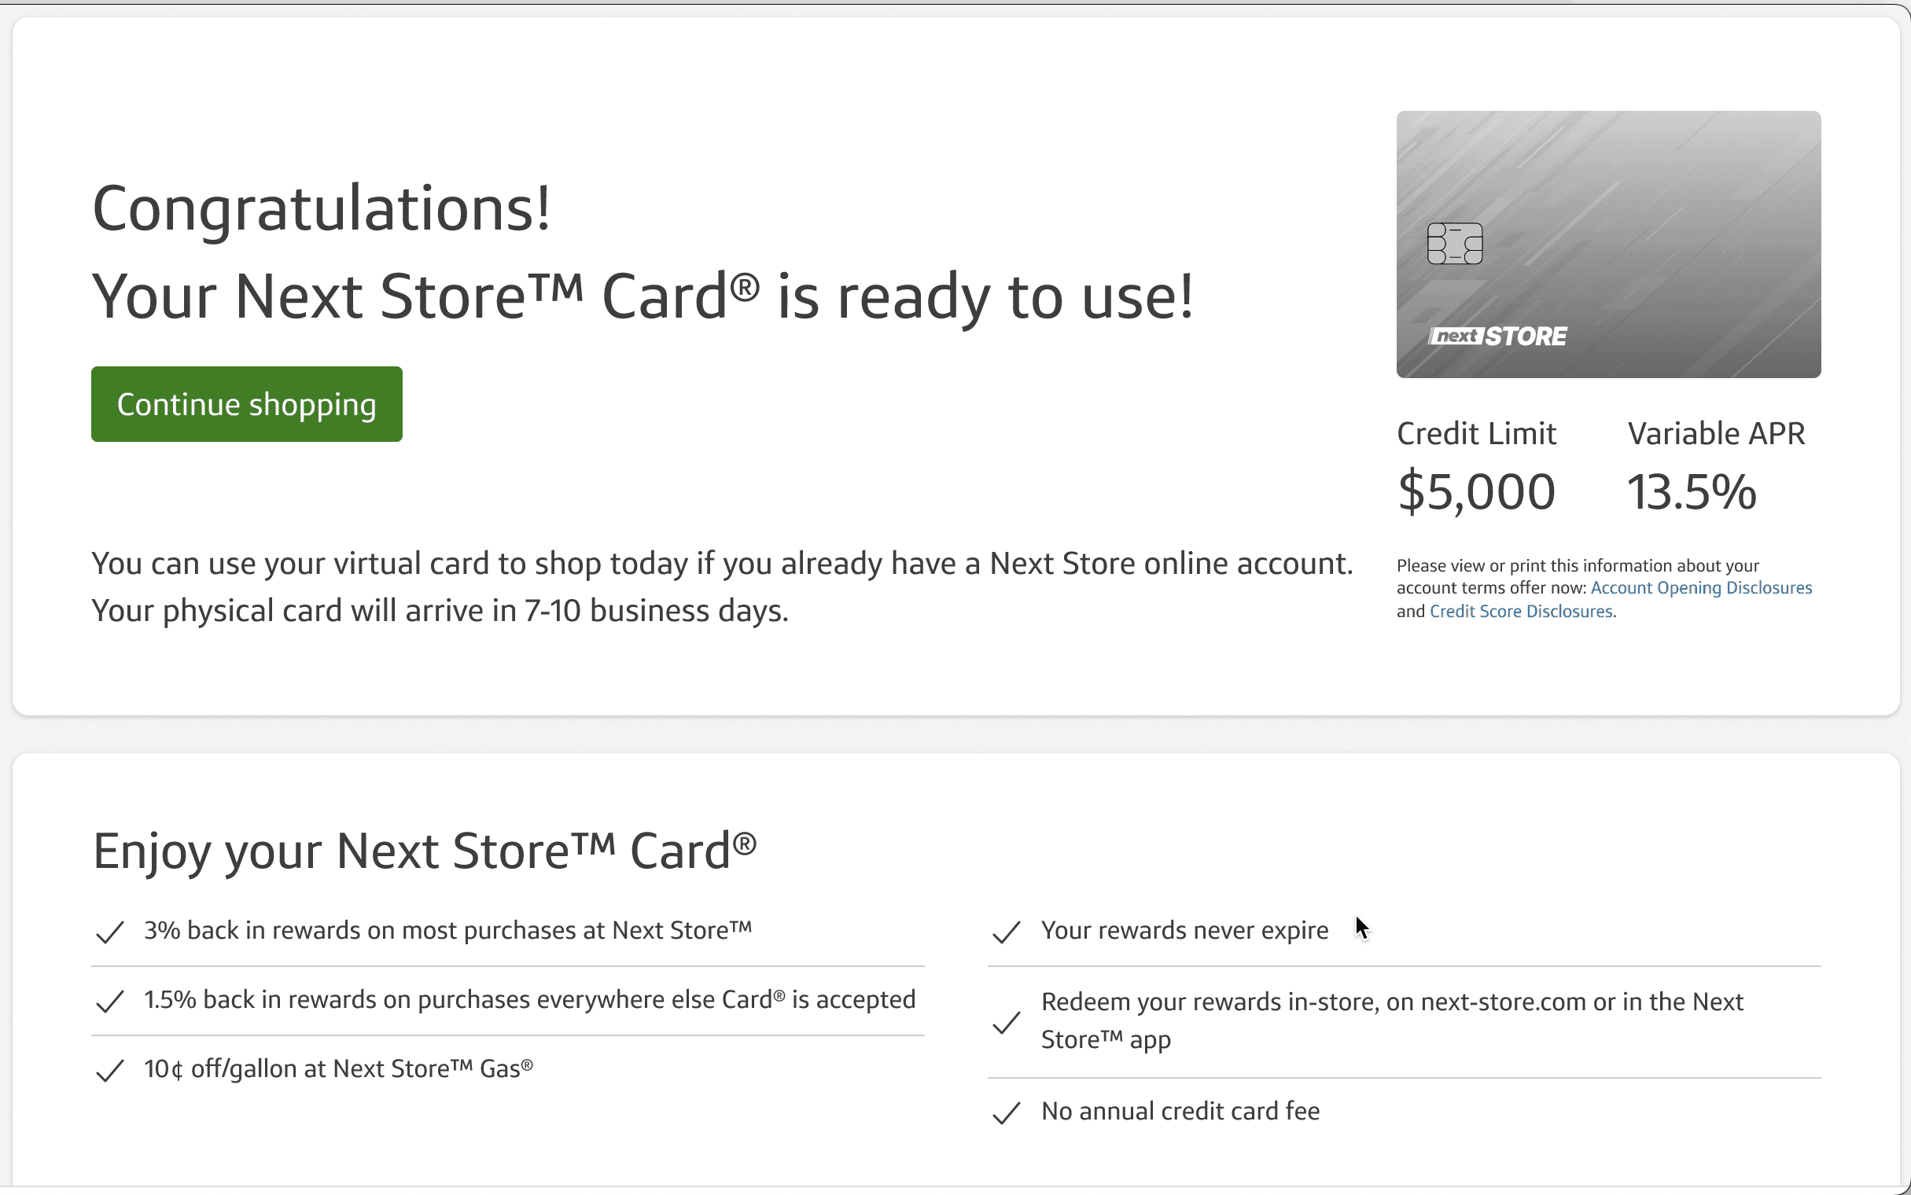
Task: Click checkmark beside 1.5% back in rewards
Action: tap(110, 1002)
